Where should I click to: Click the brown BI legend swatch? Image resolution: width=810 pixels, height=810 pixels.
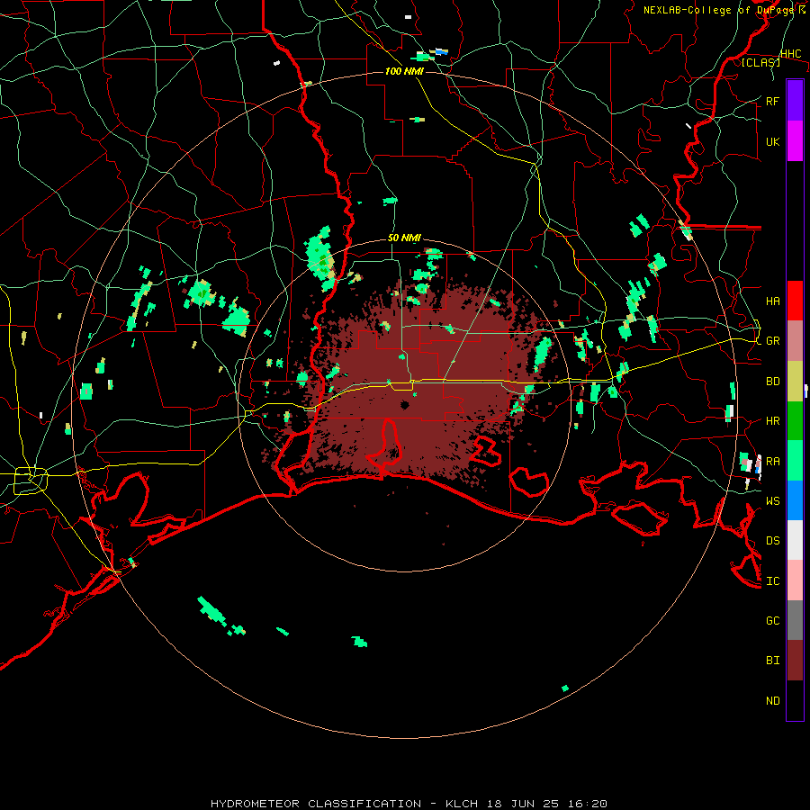tap(795, 661)
